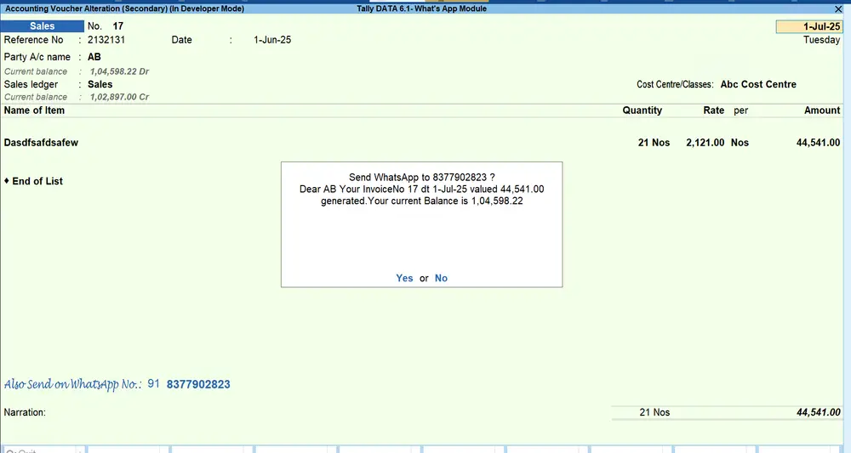Edit the country code 91
The height and width of the screenshot is (453, 851).
(153, 384)
